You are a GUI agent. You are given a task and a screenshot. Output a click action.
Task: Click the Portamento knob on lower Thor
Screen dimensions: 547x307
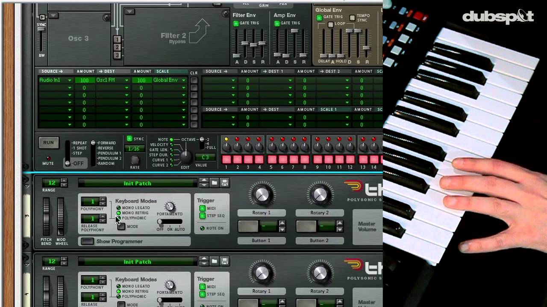(x=170, y=285)
